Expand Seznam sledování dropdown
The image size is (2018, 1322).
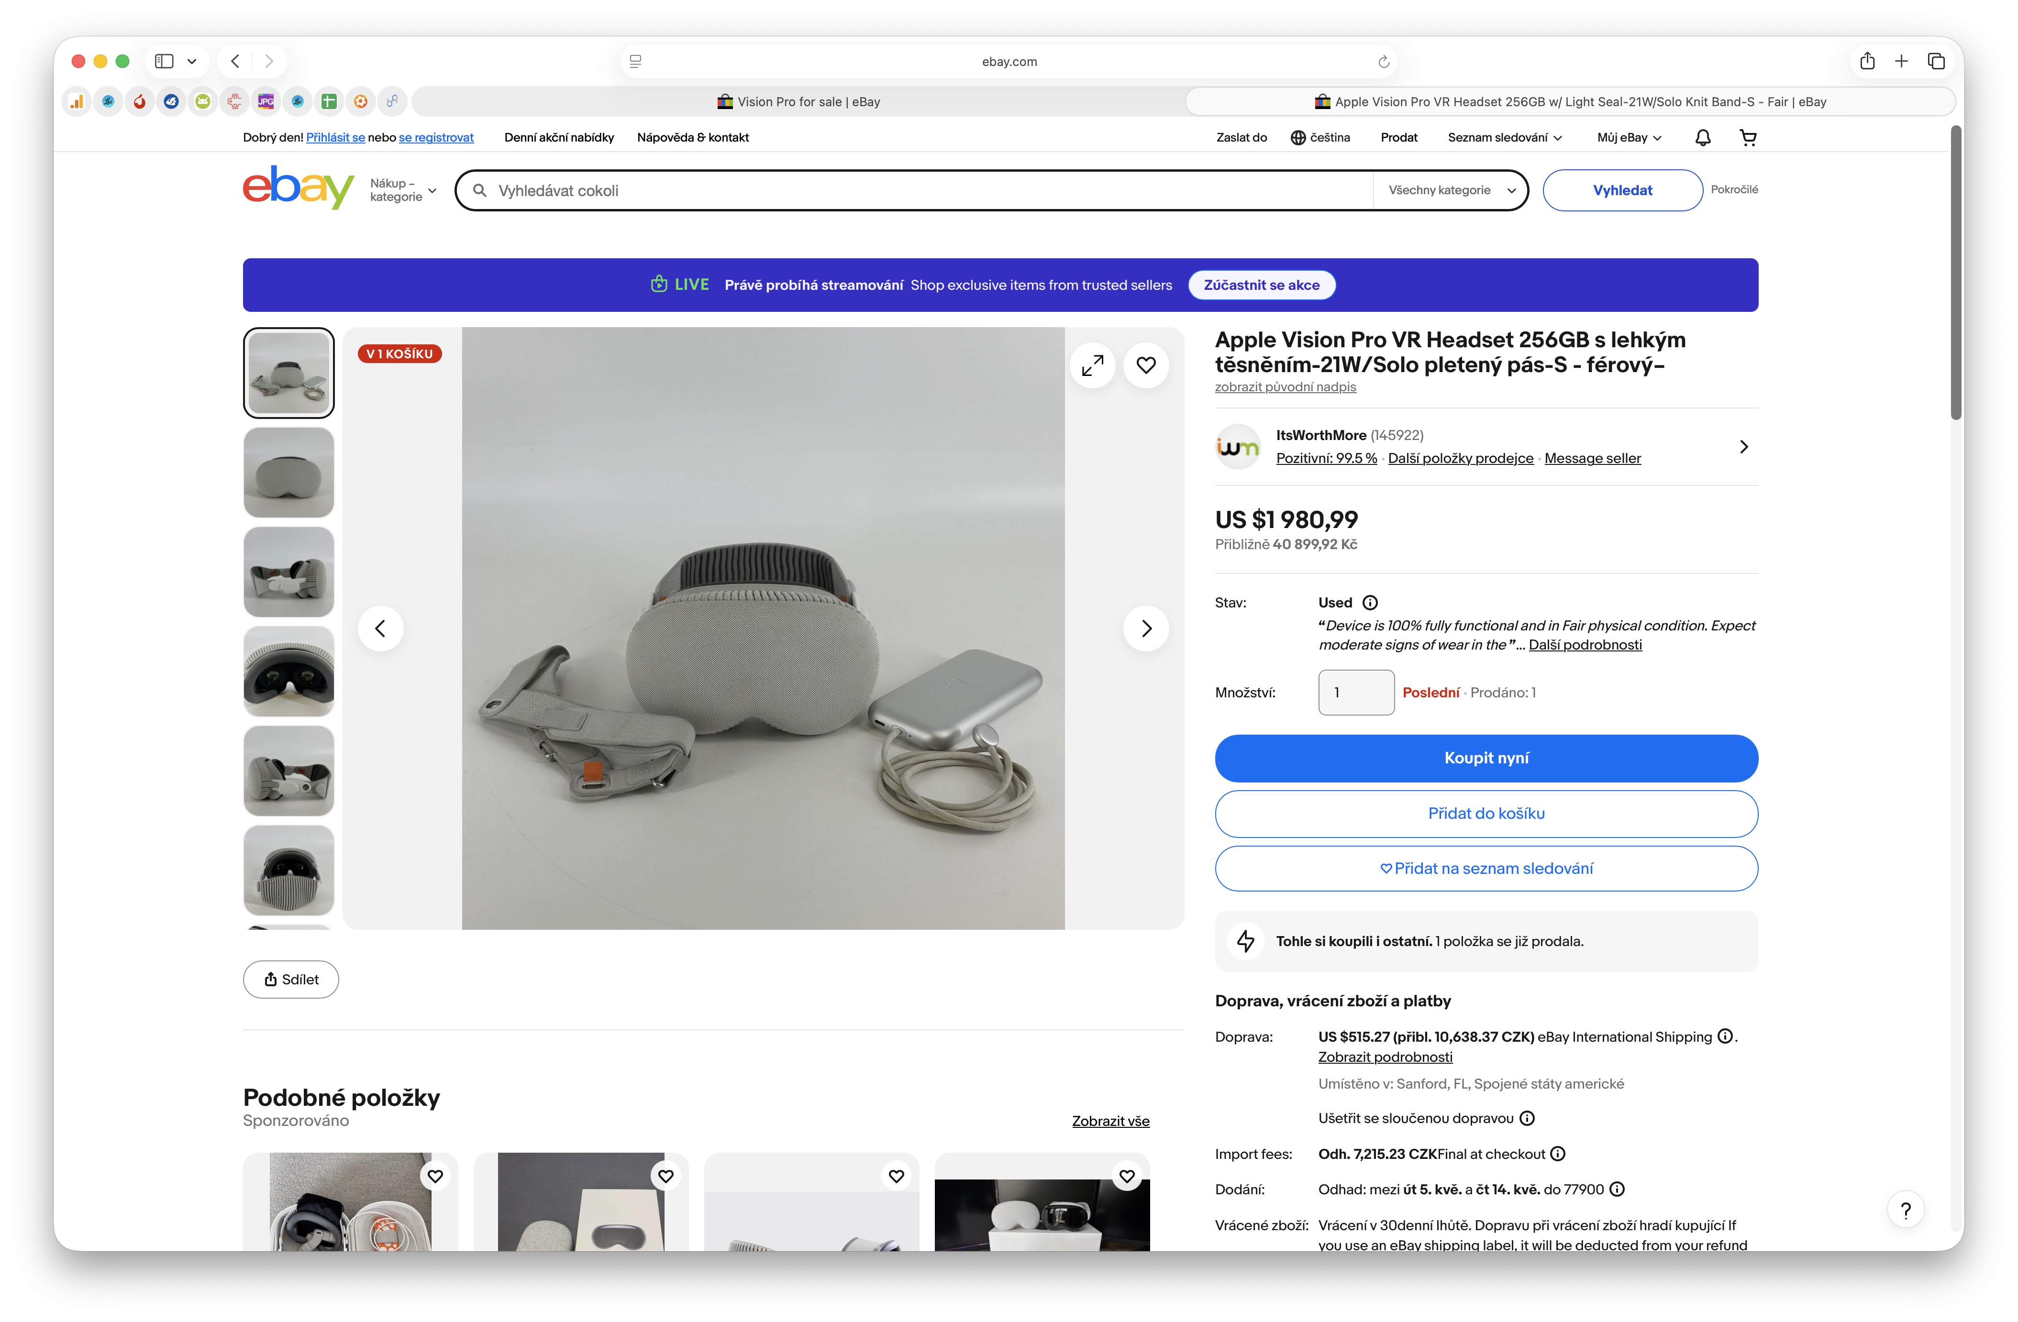pyautogui.click(x=1504, y=137)
